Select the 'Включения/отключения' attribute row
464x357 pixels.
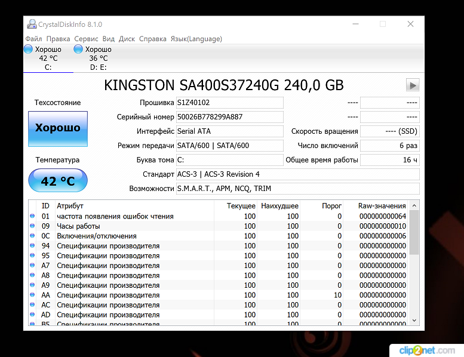219,236
